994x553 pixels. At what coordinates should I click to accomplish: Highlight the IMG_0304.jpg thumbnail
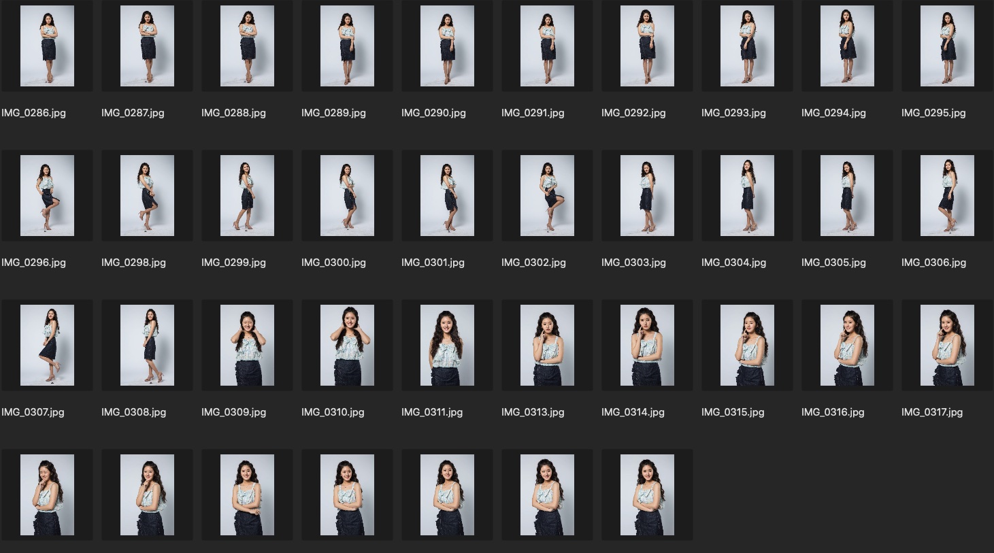click(747, 196)
